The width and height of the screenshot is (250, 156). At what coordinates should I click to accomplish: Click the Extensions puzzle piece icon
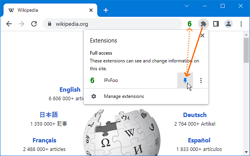point(203,24)
